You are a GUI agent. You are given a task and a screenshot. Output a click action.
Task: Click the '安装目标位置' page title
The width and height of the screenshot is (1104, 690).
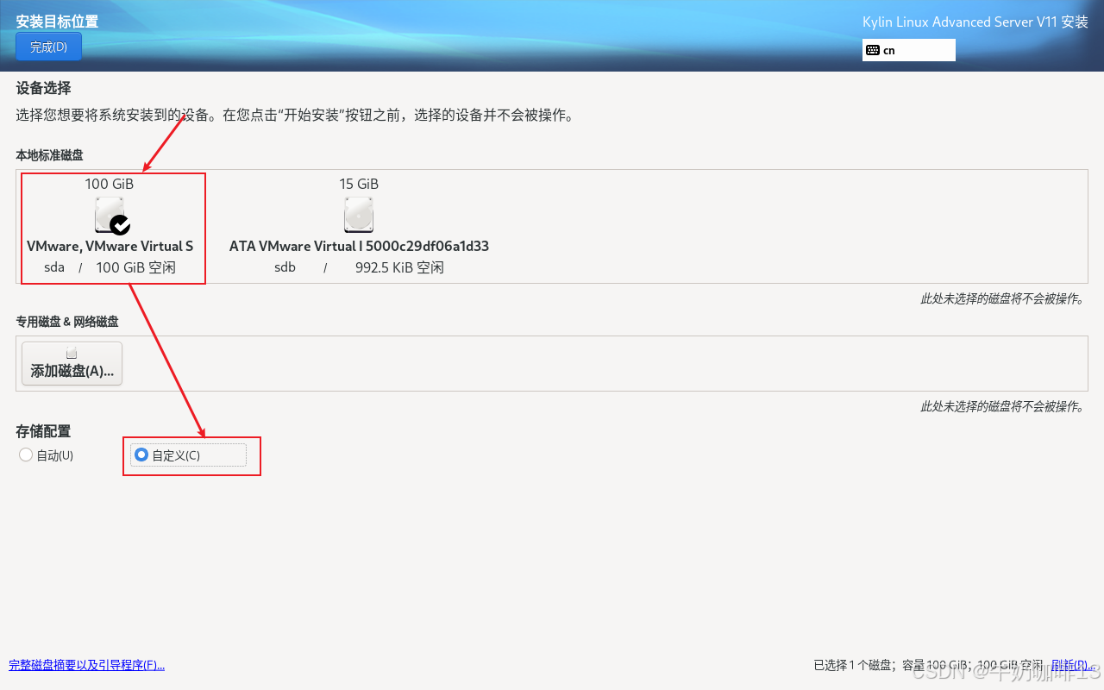pos(57,21)
